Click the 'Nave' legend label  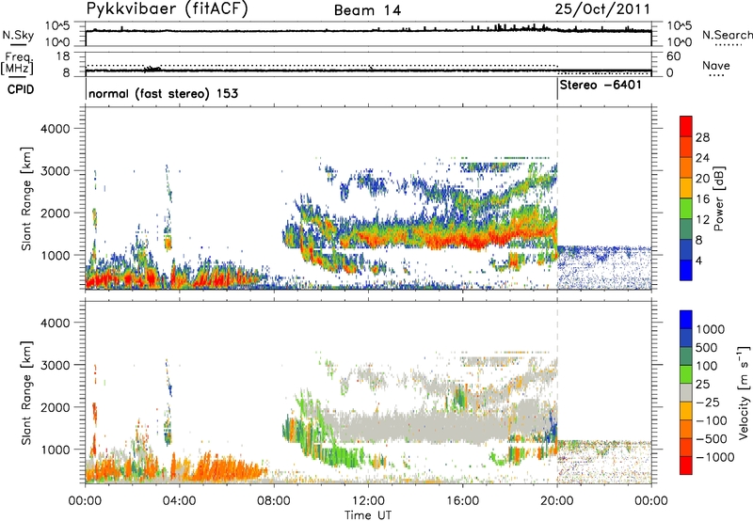pos(716,66)
